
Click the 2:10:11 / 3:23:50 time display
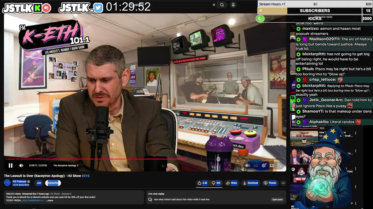tap(38, 165)
